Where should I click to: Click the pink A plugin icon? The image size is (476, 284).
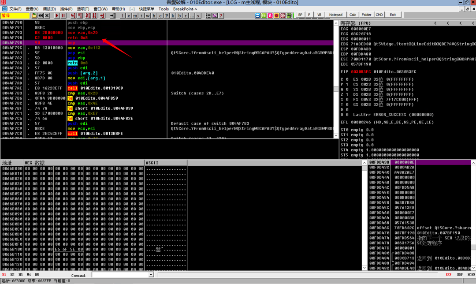pos(270,15)
